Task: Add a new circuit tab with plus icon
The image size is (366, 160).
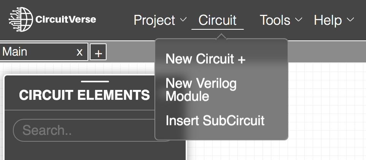Action: pos(98,53)
